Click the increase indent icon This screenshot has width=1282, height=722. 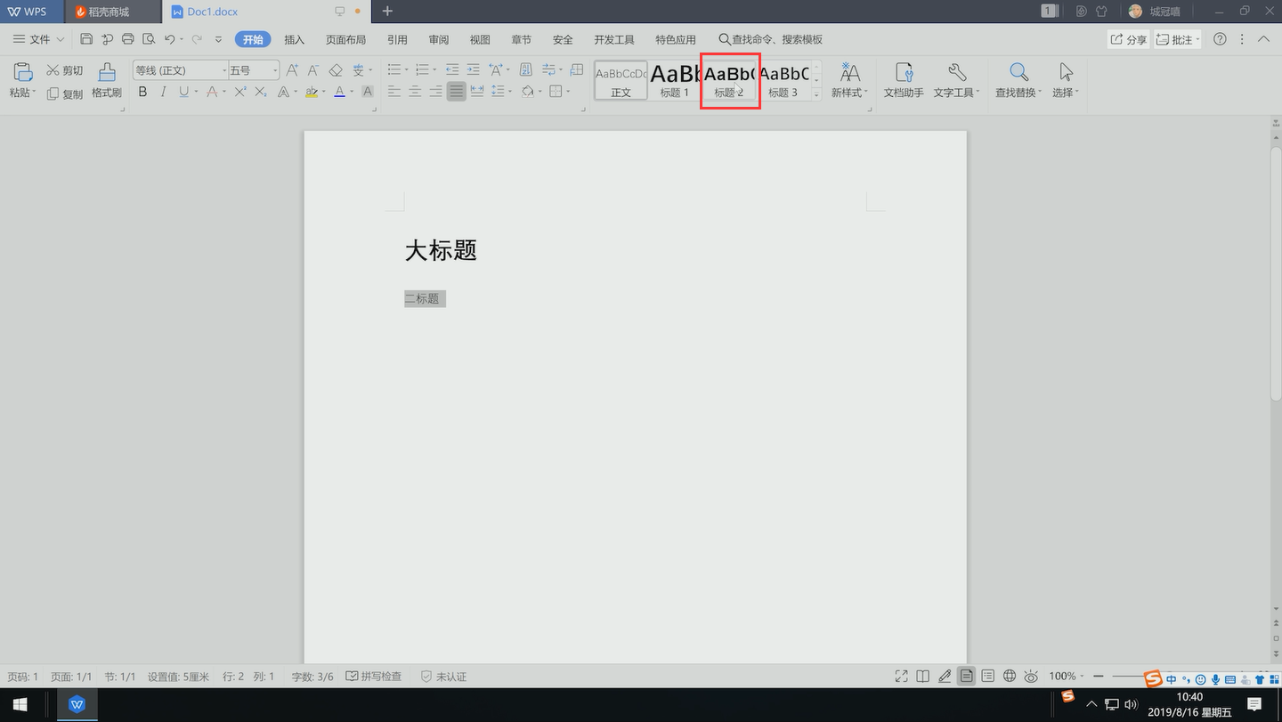(473, 69)
